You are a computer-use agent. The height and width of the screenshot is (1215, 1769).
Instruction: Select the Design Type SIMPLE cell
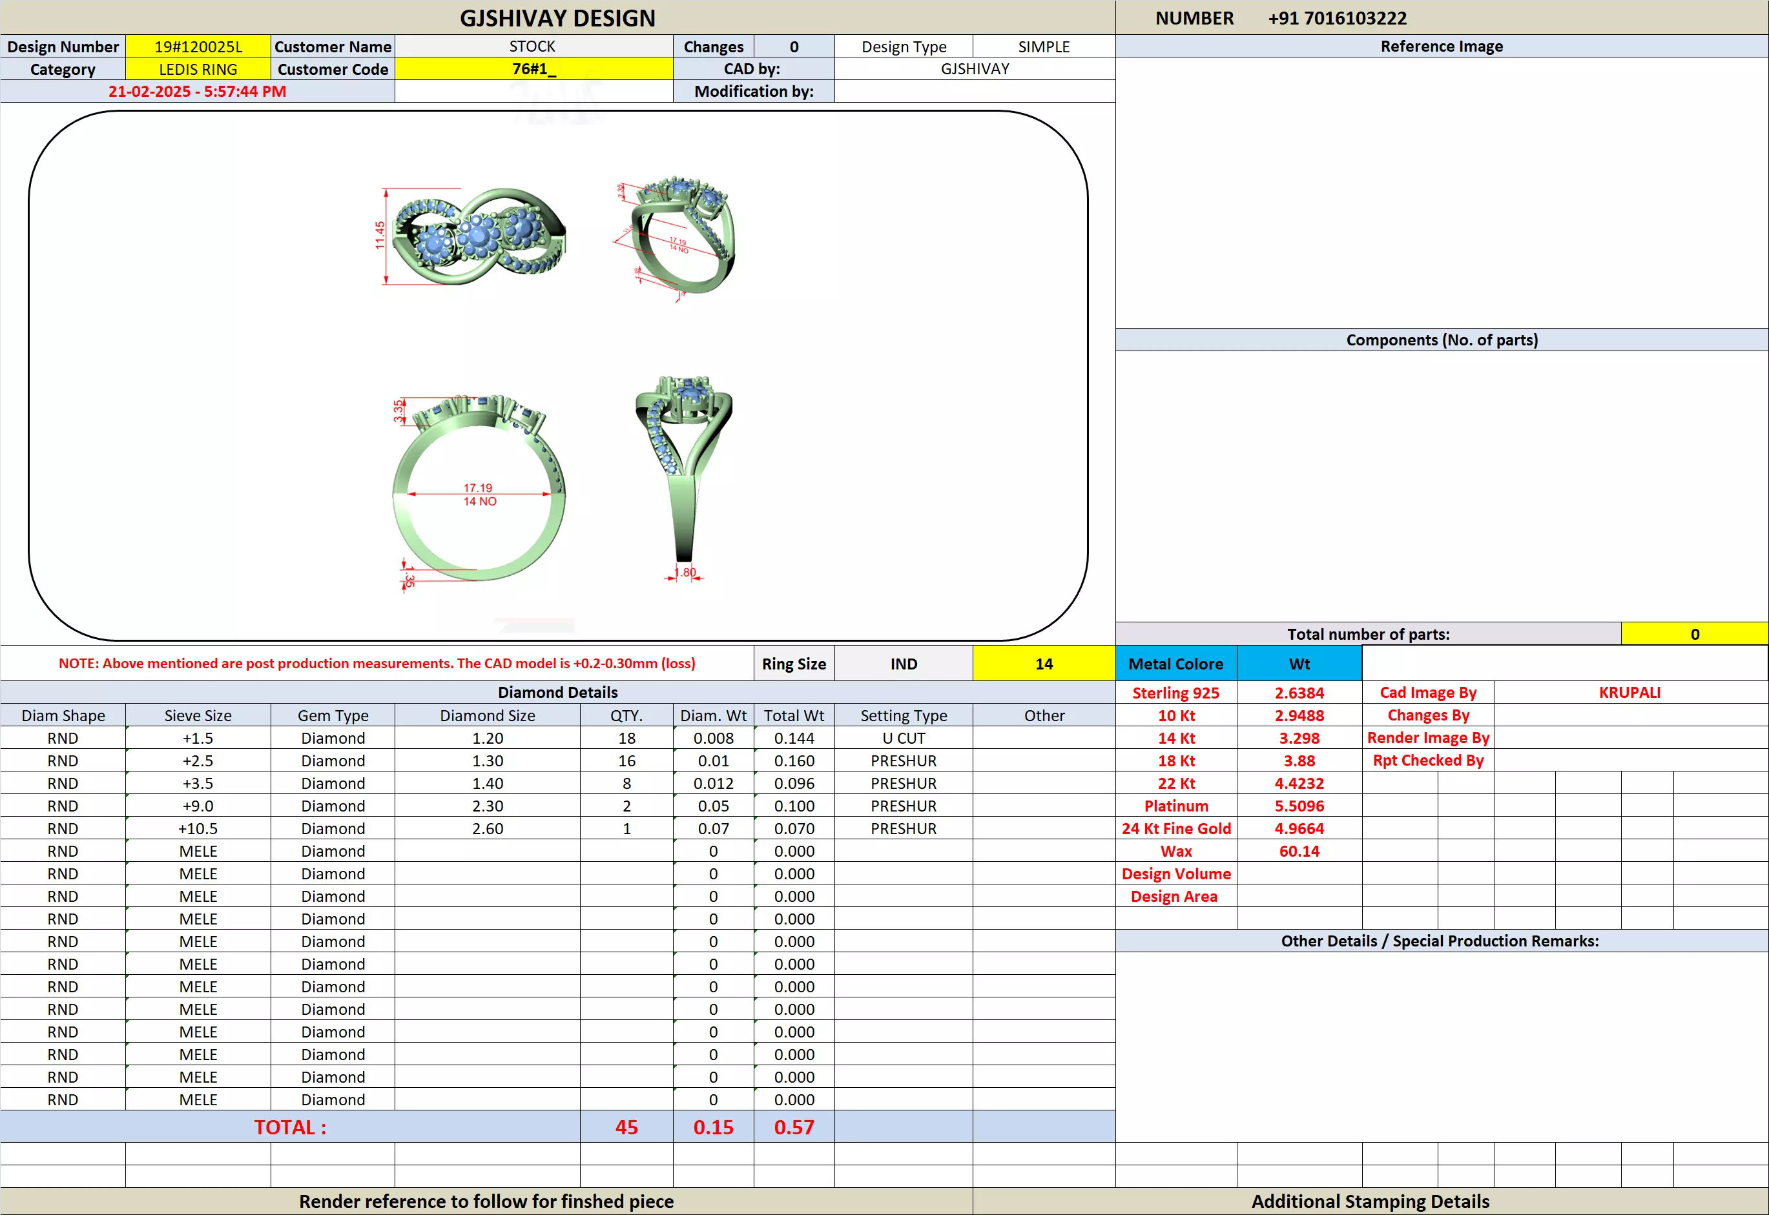pyautogui.click(x=1043, y=46)
